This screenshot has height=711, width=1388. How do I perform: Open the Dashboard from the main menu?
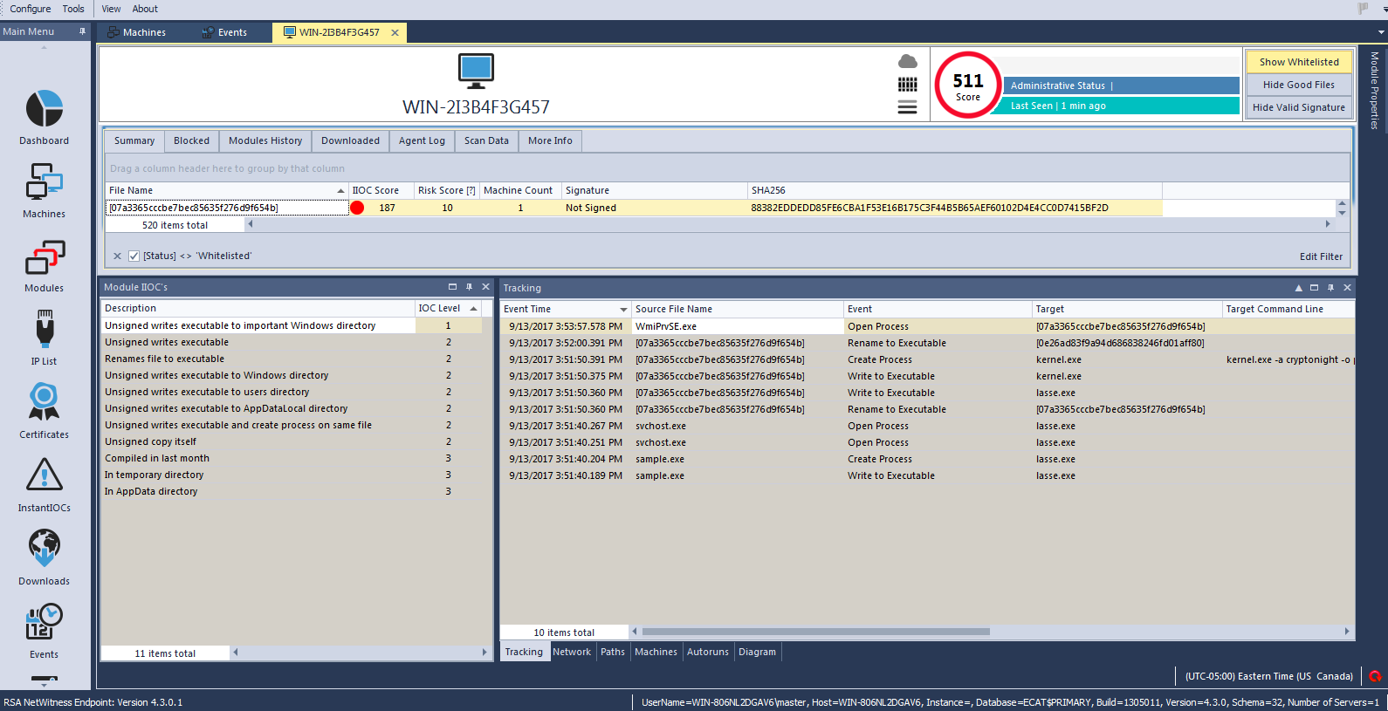point(44,110)
